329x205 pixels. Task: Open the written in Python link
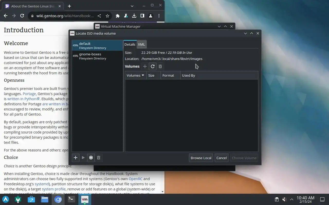23,99
